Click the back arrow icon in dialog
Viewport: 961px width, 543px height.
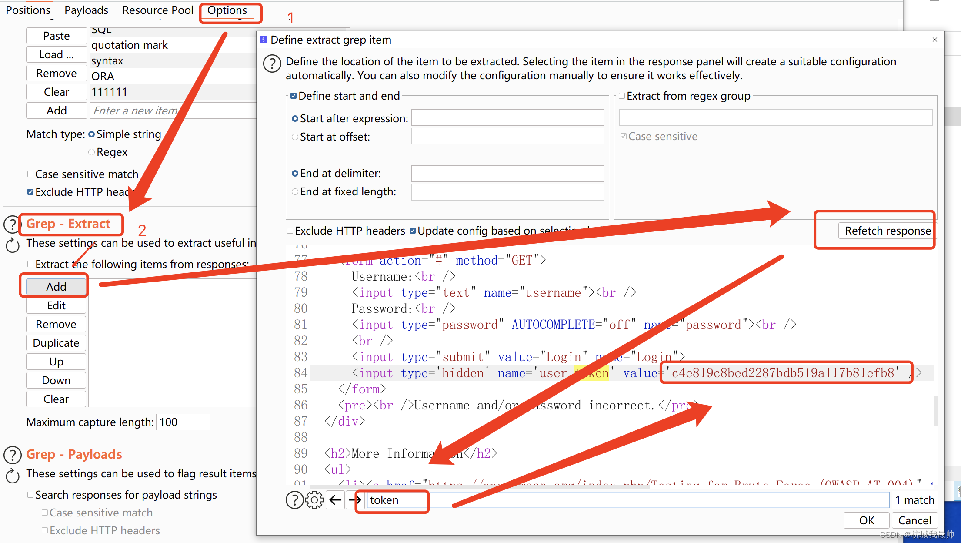tap(334, 499)
